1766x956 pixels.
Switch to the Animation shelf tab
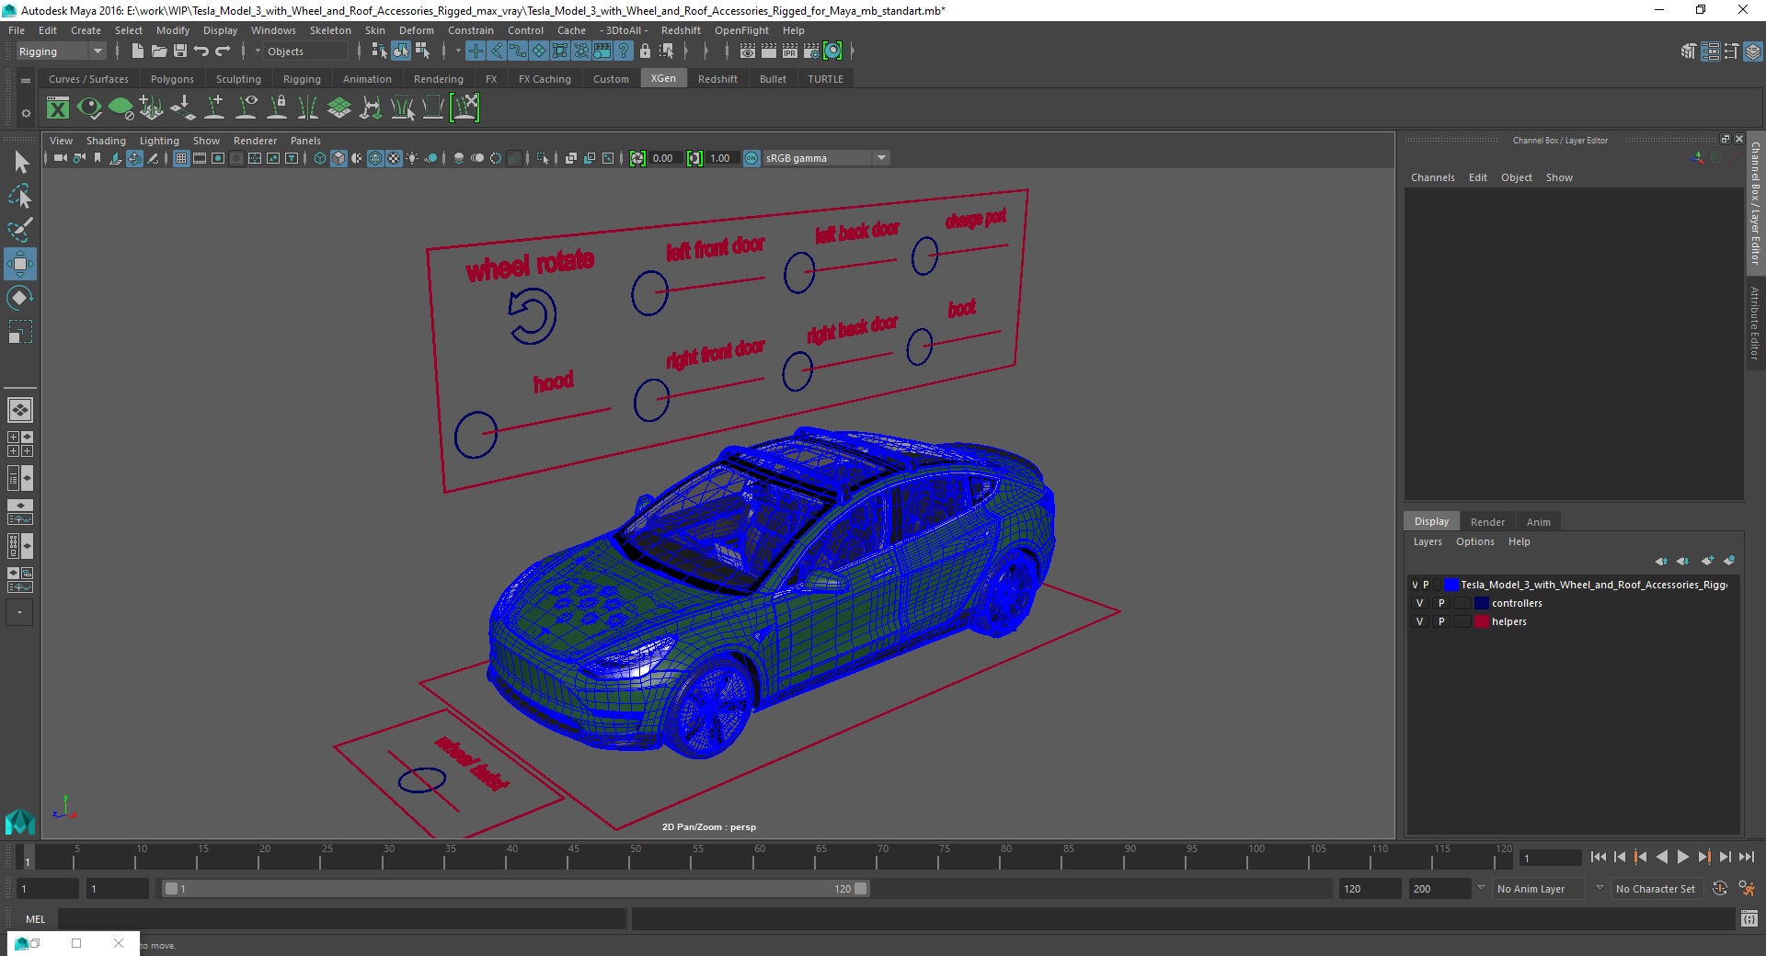point(367,79)
